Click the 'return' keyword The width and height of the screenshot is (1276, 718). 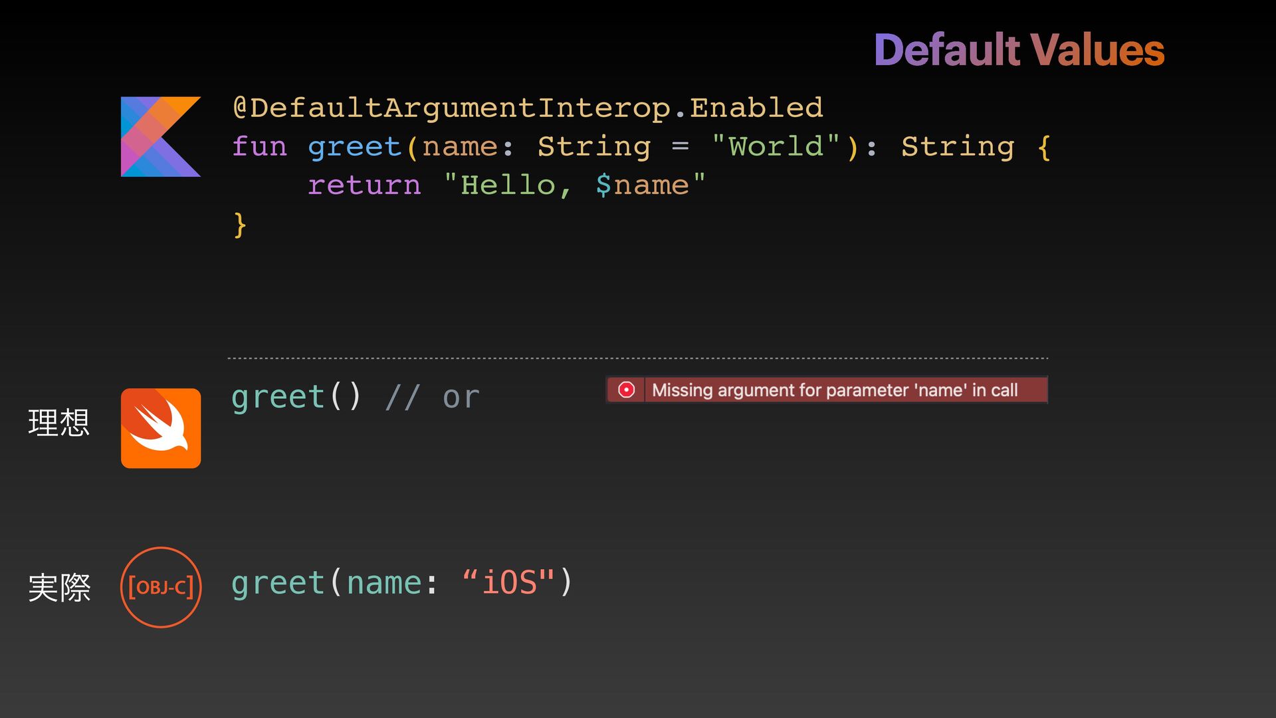tap(364, 185)
